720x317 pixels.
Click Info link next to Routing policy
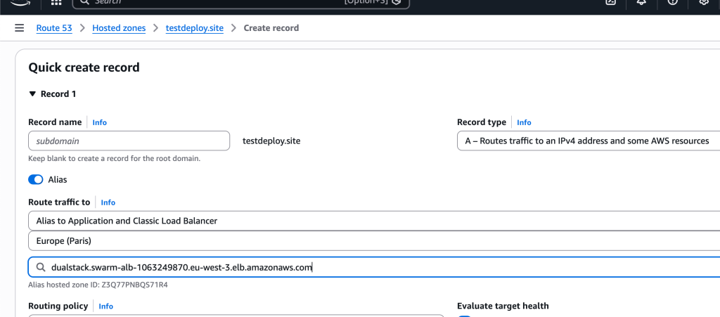tap(105, 306)
